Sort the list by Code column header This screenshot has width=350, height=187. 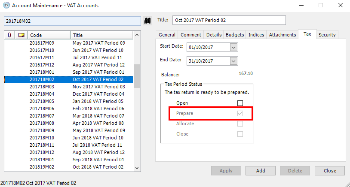pyautogui.click(x=49, y=35)
